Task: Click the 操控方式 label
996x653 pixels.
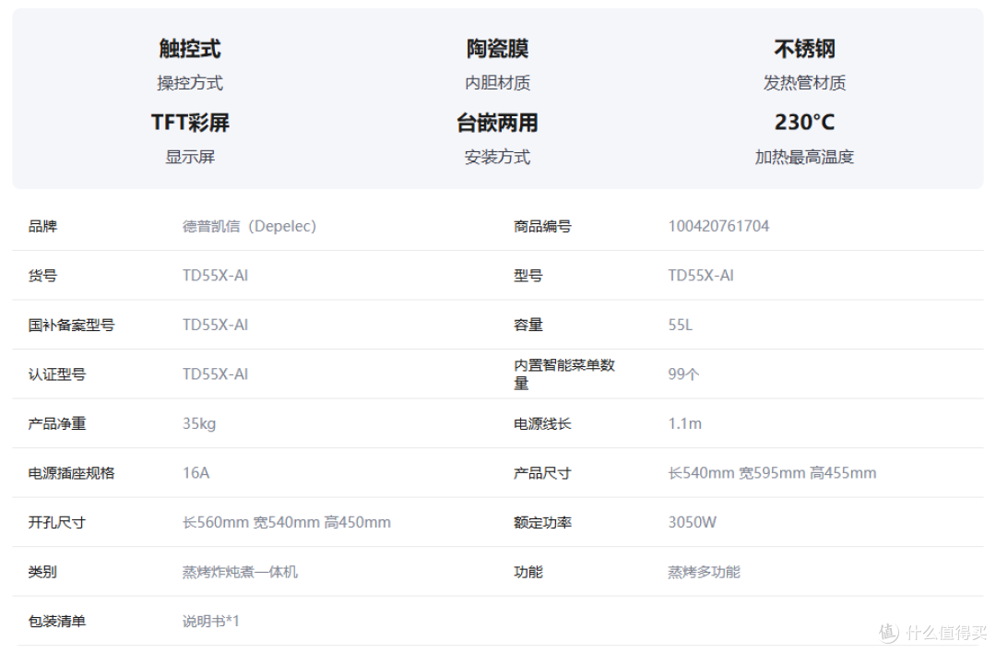Action: 190,83
